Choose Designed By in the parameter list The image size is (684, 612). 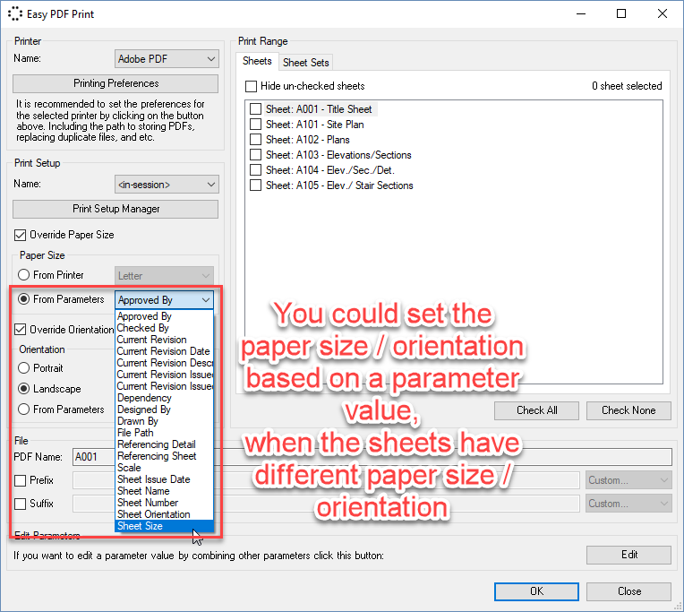165,409
